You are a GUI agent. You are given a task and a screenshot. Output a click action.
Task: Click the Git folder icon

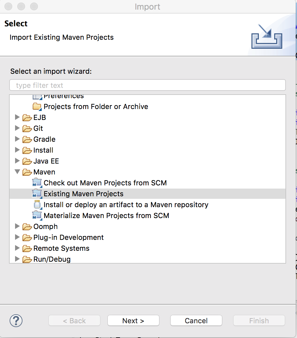(27, 128)
